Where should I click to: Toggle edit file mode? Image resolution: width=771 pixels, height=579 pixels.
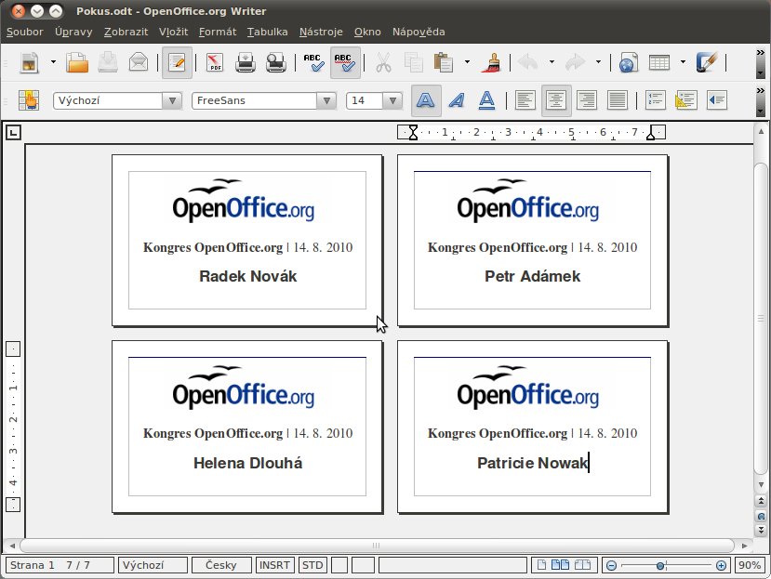coord(177,63)
